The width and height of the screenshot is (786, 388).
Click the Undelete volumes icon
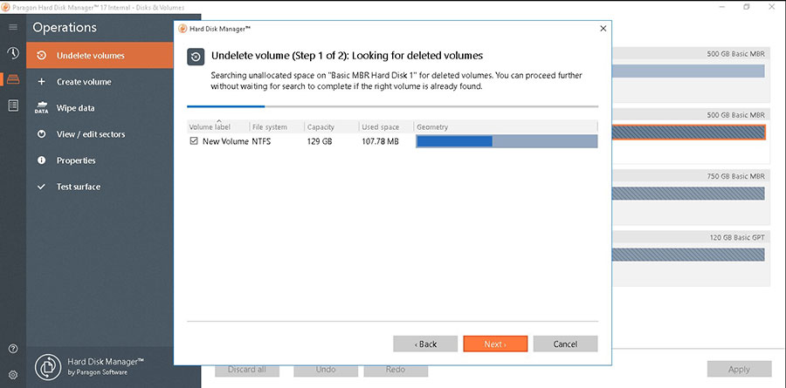[42, 56]
